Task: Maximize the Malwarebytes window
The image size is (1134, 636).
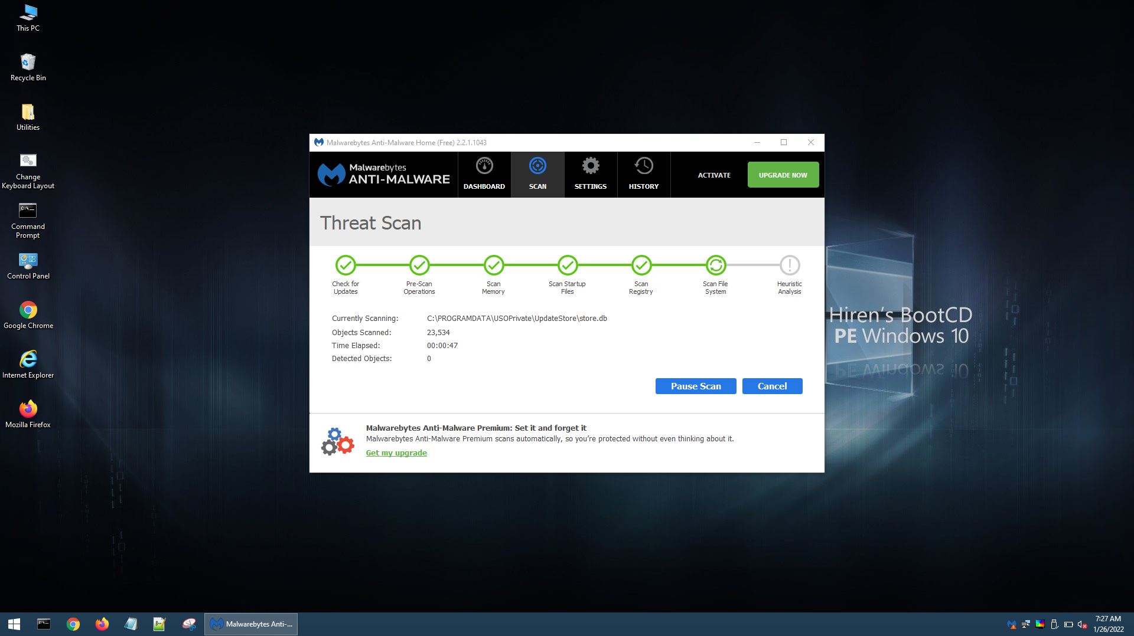Action: click(784, 142)
